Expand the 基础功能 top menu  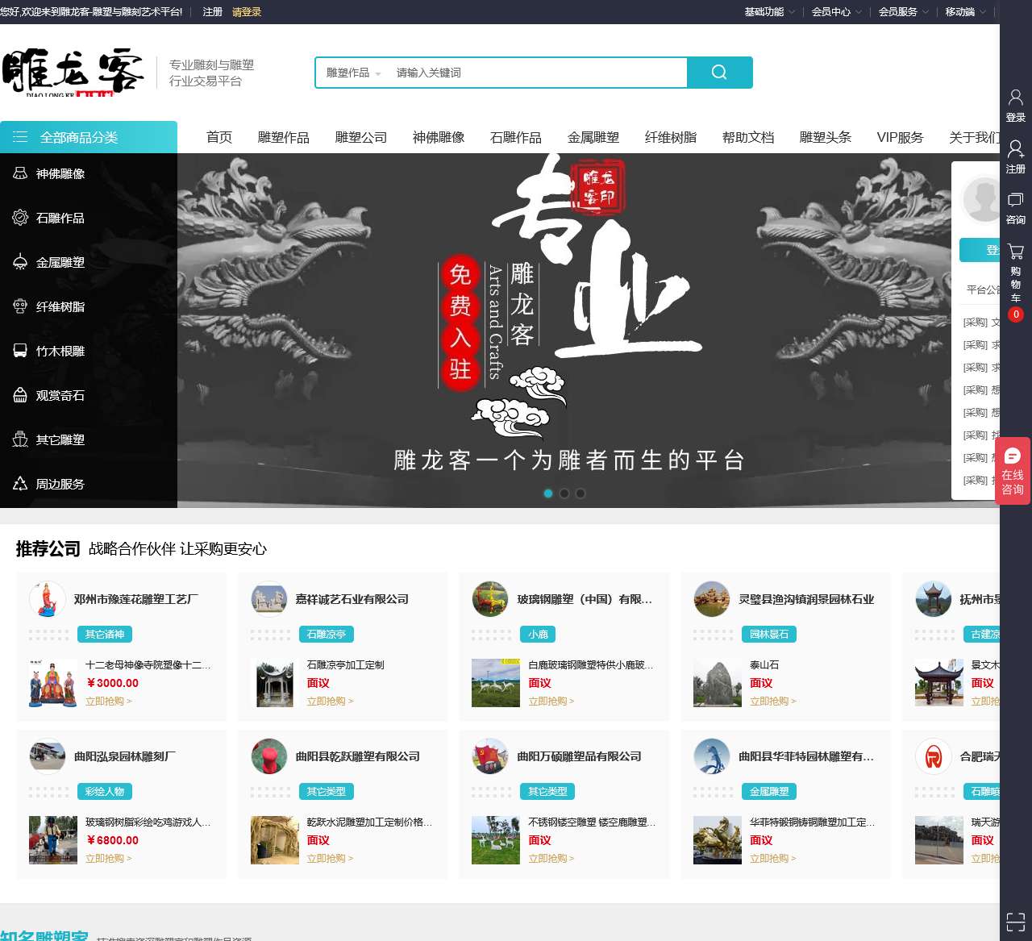(769, 12)
